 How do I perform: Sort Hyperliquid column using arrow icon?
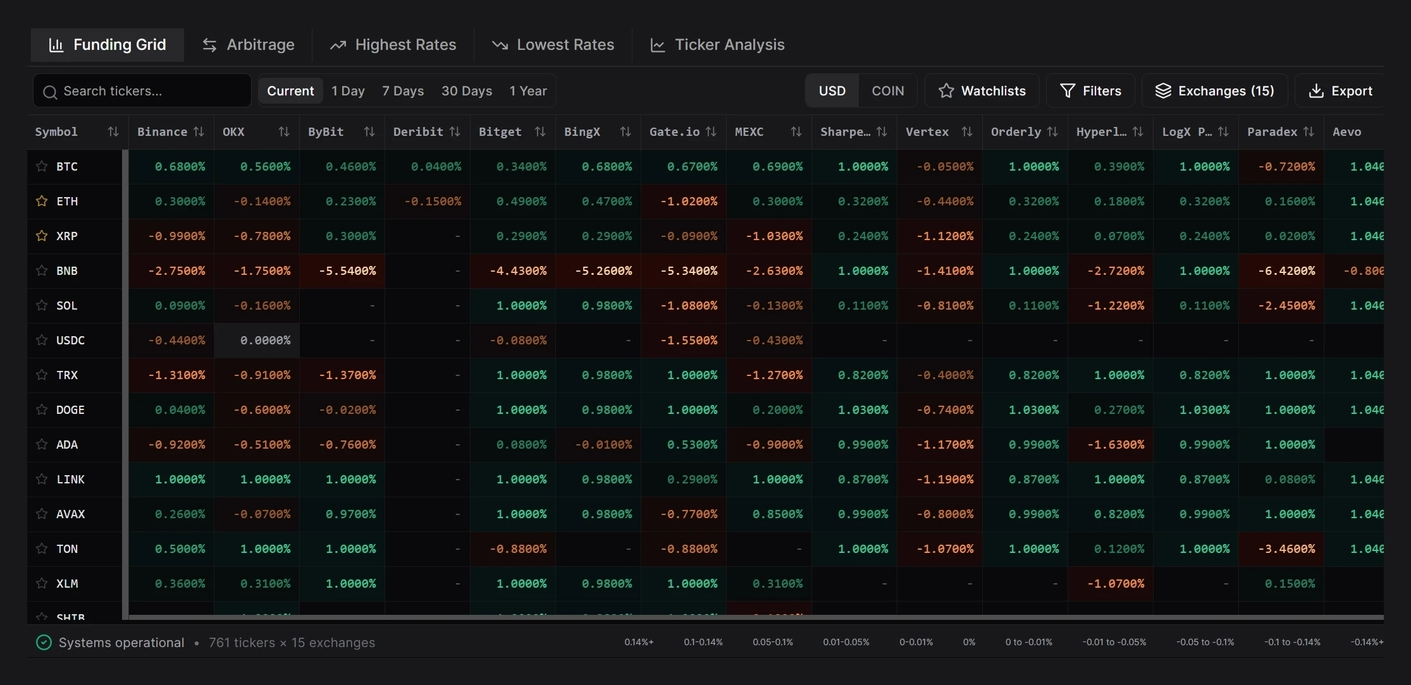coord(1138,131)
